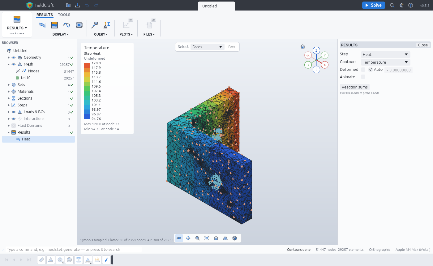The height and width of the screenshot is (266, 433).
Task: Click the Solve button
Action: [374, 5]
